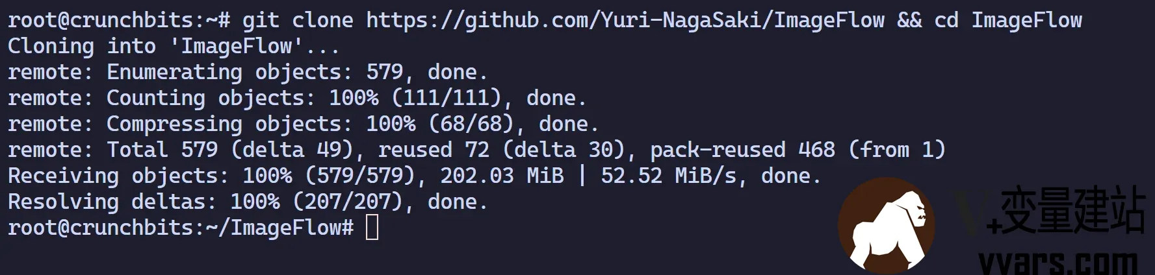Screen dimensions: 1155x275
Task: Click the gorilla logo icon
Action: [887, 225]
